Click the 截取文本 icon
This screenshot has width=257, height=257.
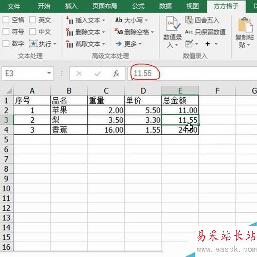pos(69,44)
